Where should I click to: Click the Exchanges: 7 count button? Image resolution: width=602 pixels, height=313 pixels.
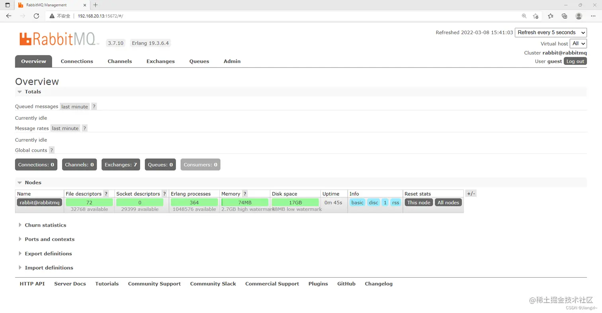click(x=121, y=165)
